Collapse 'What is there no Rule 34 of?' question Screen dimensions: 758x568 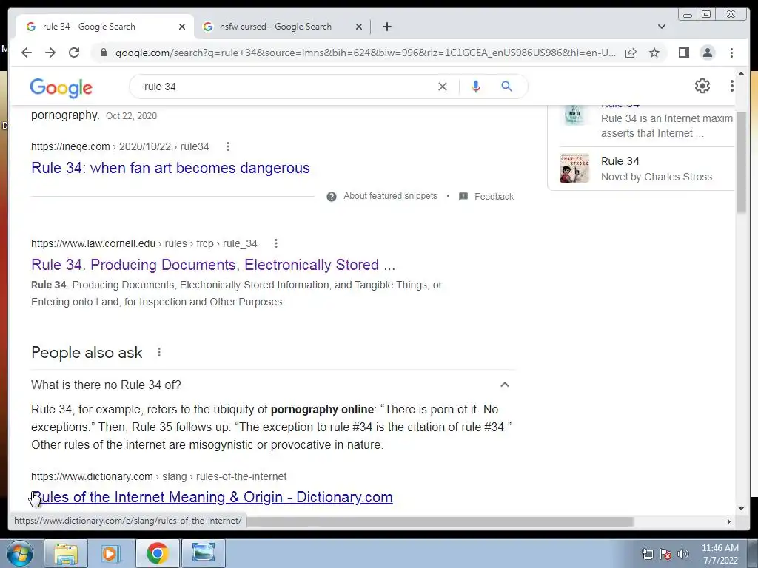pyautogui.click(x=505, y=385)
